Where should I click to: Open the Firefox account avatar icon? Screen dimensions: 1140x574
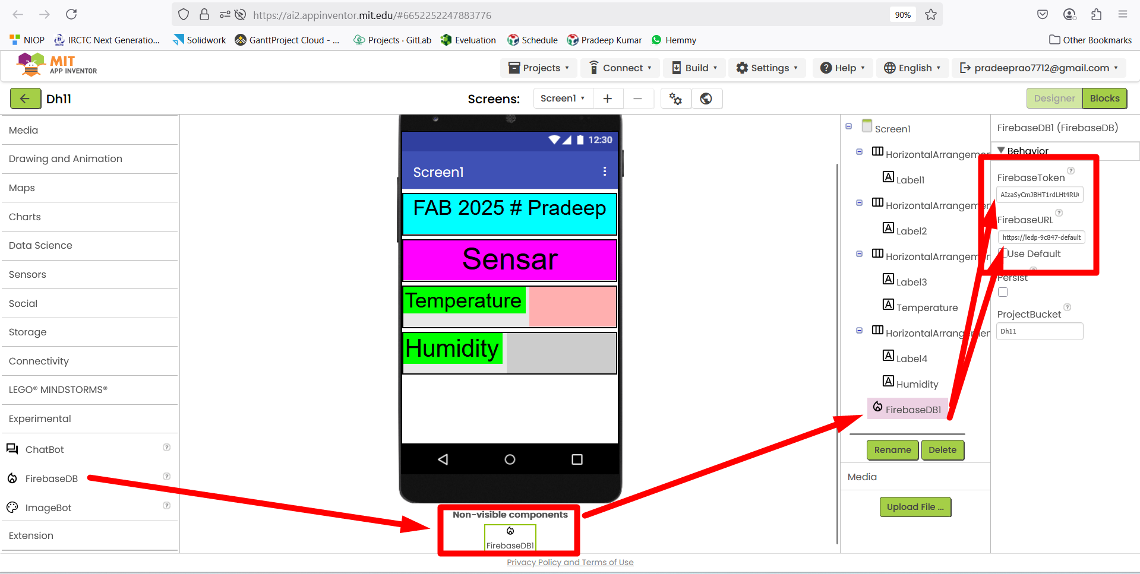coord(1069,14)
